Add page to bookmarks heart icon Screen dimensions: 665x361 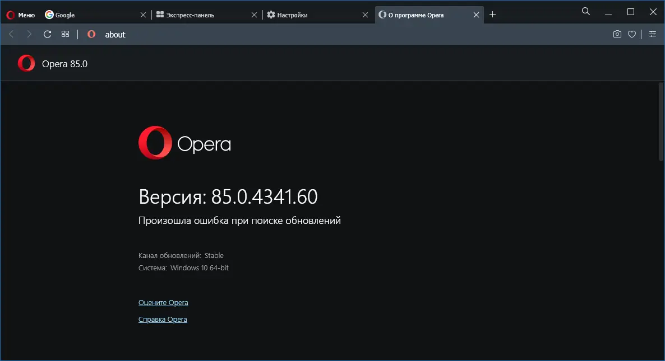[x=632, y=34]
